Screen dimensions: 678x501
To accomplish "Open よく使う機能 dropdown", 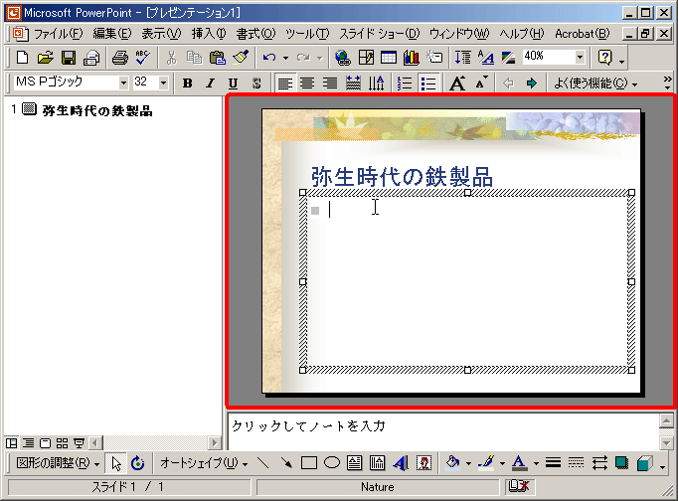I will coord(595,83).
